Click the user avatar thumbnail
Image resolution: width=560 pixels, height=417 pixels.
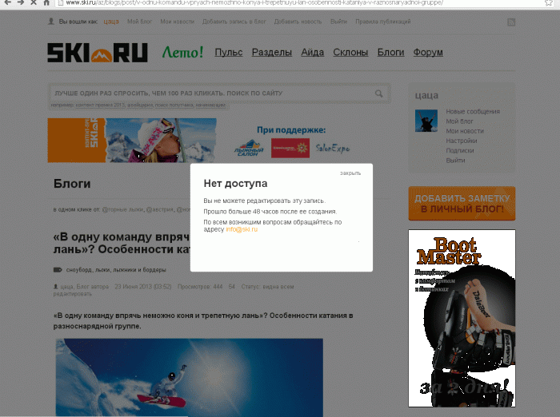coord(426,121)
